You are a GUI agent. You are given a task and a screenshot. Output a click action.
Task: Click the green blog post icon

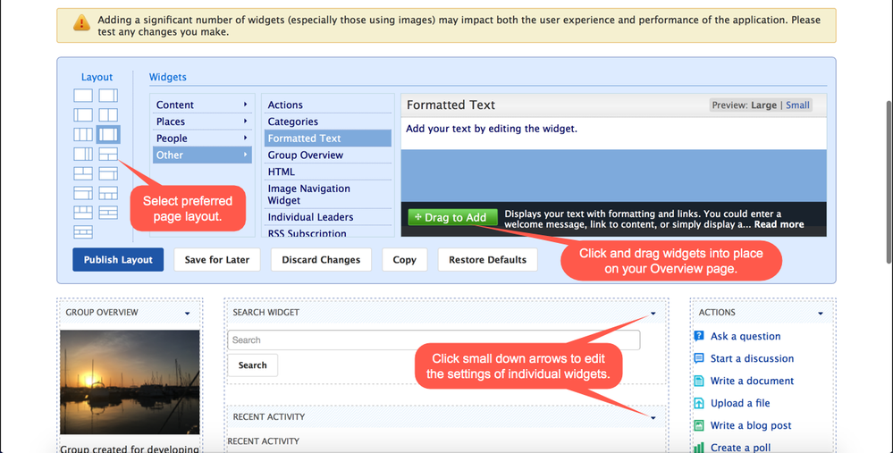coord(699,425)
